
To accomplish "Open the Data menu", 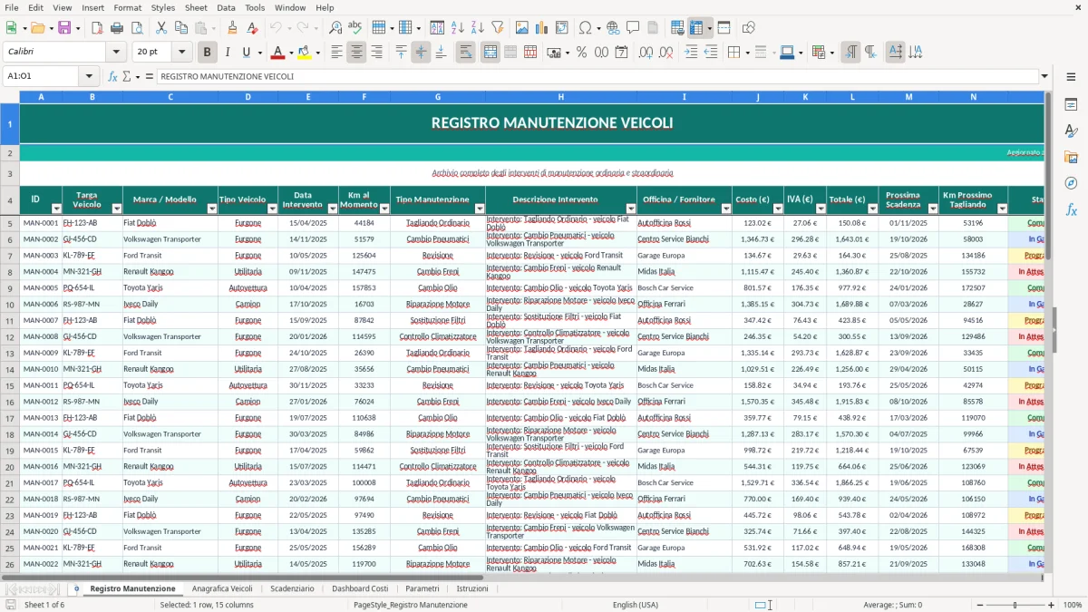I will point(226,7).
